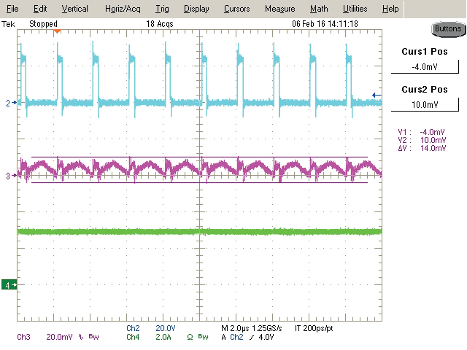The width and height of the screenshot is (467, 350).
Task: Click the channel 2 ground reference marker
Action: [x=9, y=104]
